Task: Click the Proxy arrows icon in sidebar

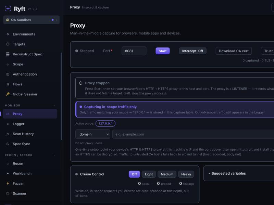Action: (x=8, y=114)
